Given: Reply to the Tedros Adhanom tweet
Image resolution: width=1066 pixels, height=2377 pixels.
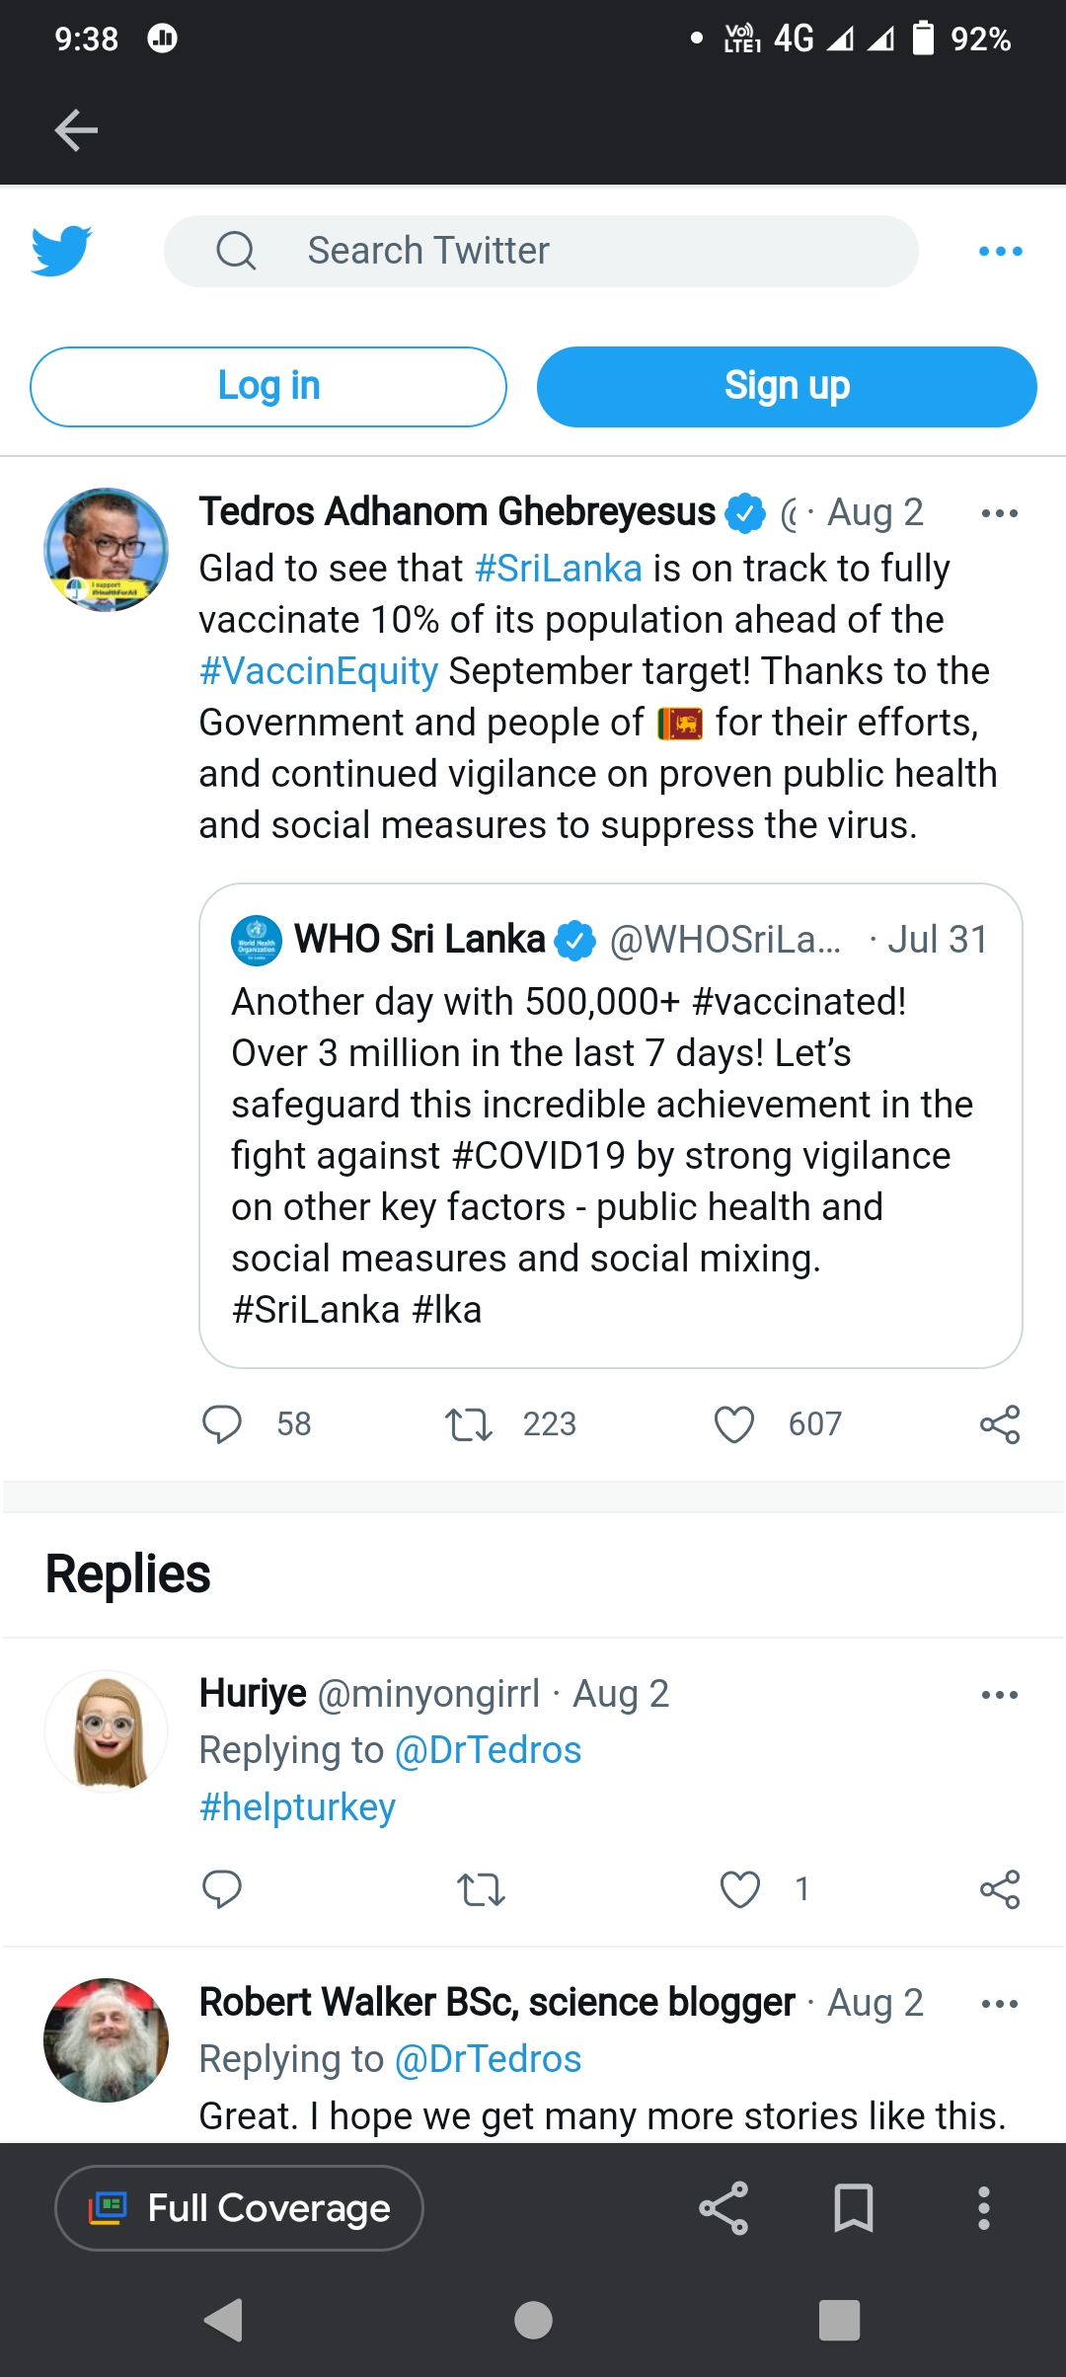Looking at the screenshot, I should click(222, 1424).
